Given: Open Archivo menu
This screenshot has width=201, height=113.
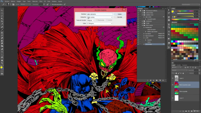Looking at the screenshot, I should (x=7, y=1).
